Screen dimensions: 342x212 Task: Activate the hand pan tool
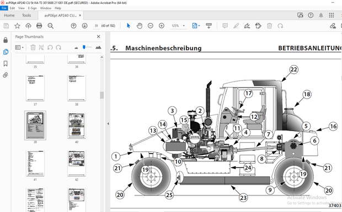[140, 26]
